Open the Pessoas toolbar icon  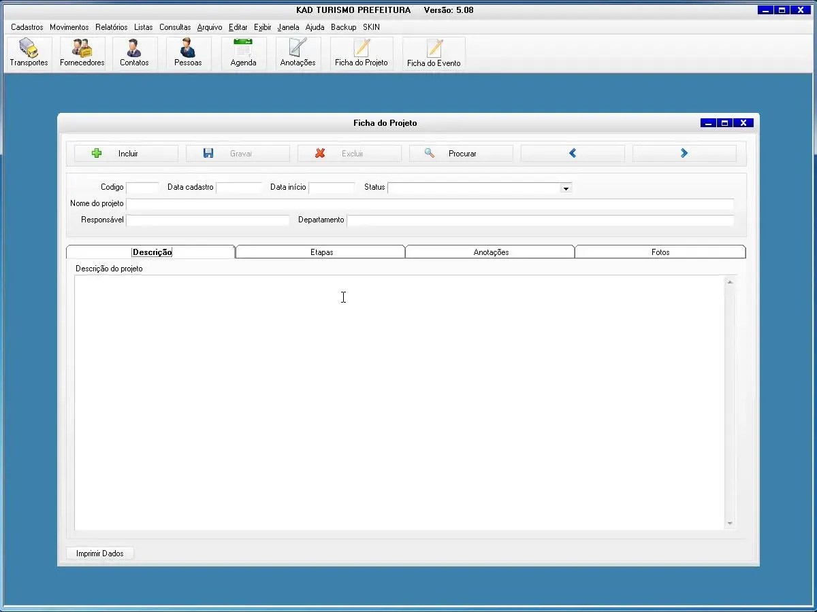pyautogui.click(x=188, y=53)
